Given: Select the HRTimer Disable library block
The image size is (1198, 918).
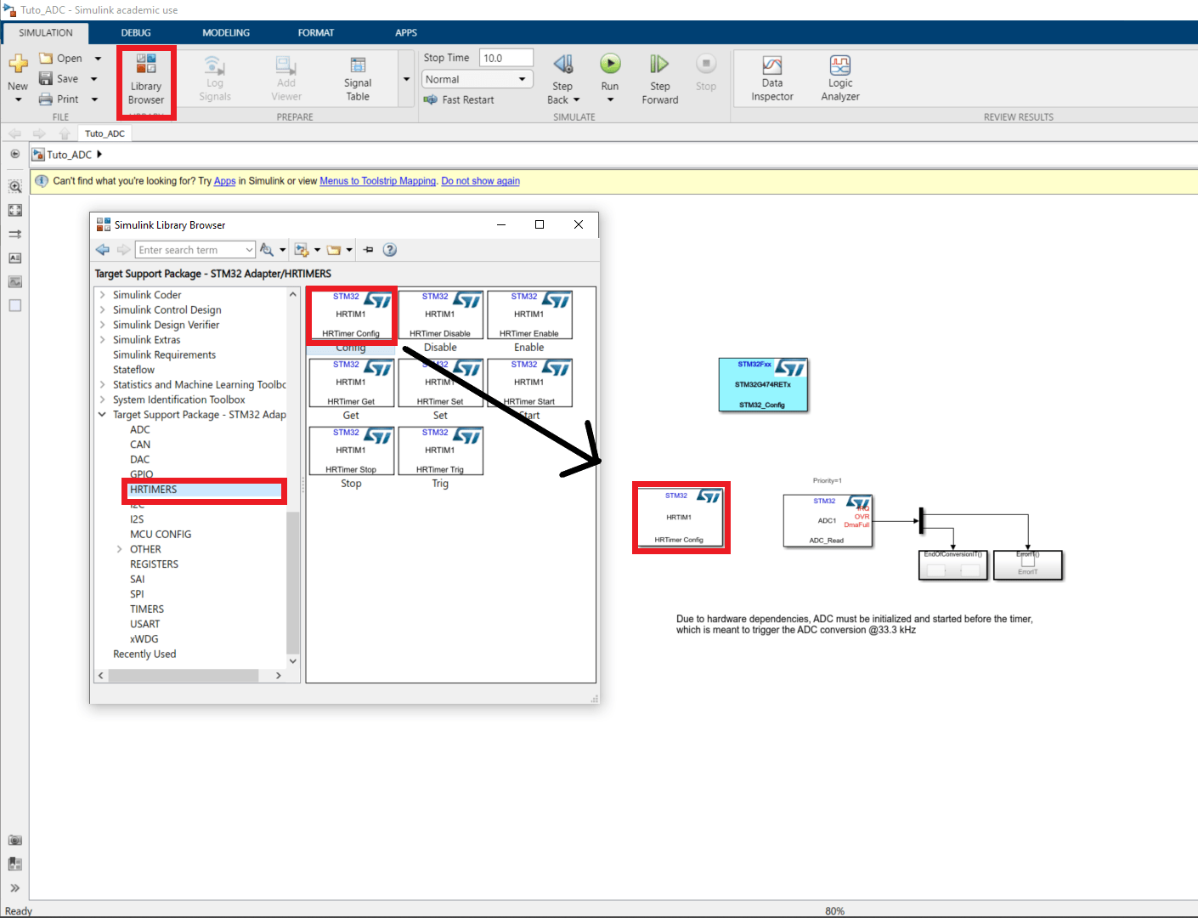Looking at the screenshot, I should pos(440,314).
